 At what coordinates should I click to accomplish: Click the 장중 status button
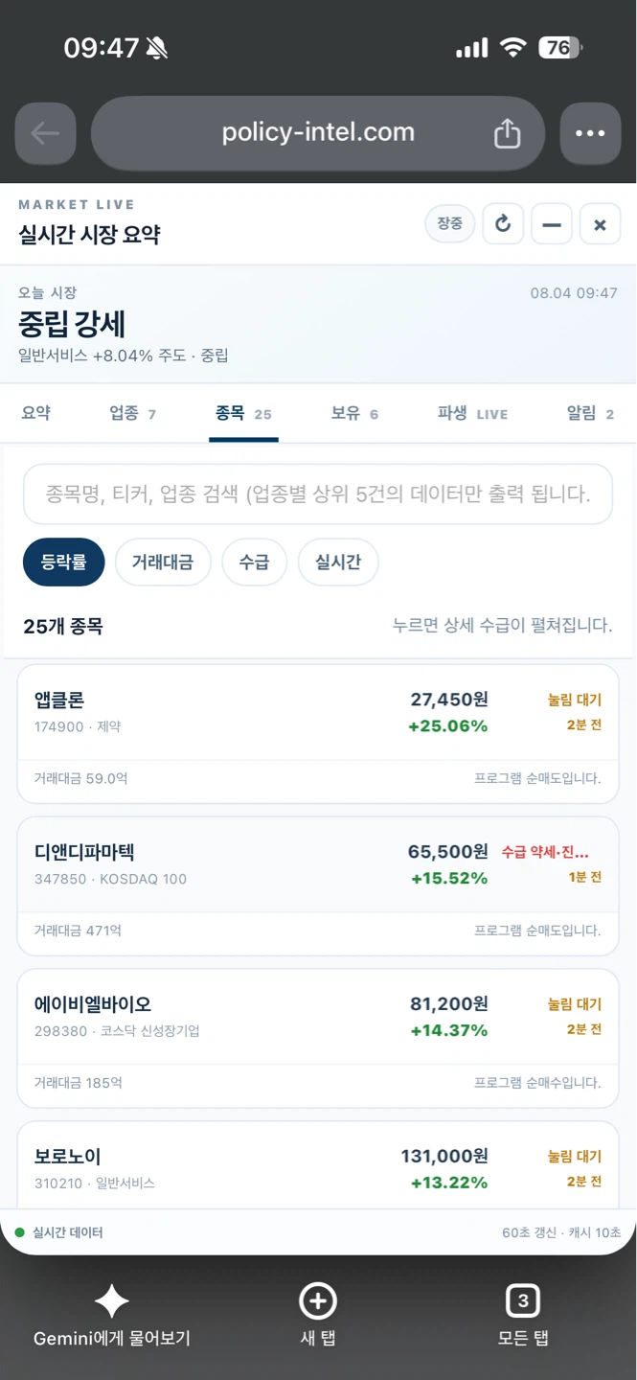coord(450,224)
